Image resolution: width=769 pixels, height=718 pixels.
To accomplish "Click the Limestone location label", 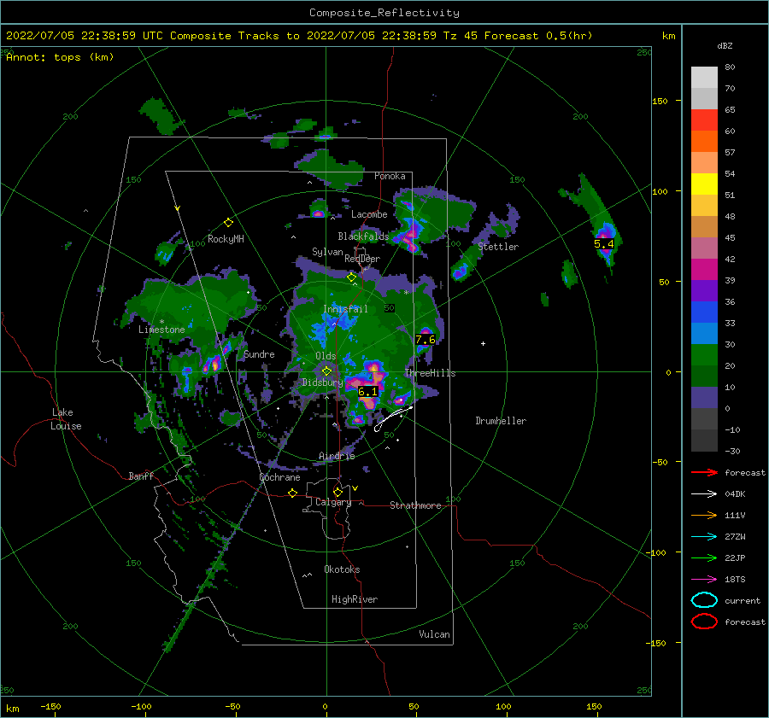I will 161,330.
